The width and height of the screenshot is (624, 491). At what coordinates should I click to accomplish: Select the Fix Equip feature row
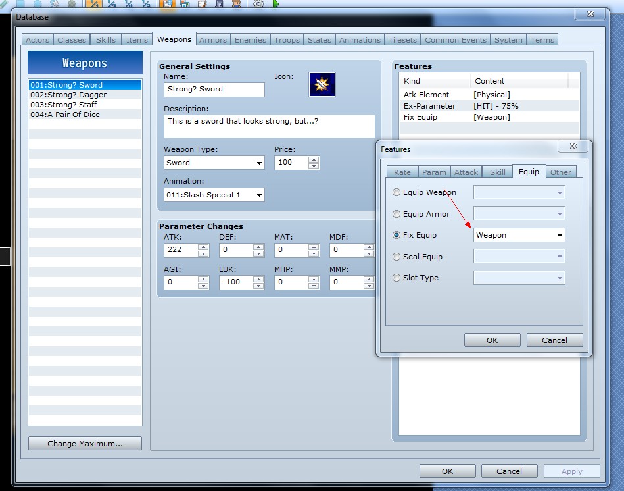pos(489,117)
